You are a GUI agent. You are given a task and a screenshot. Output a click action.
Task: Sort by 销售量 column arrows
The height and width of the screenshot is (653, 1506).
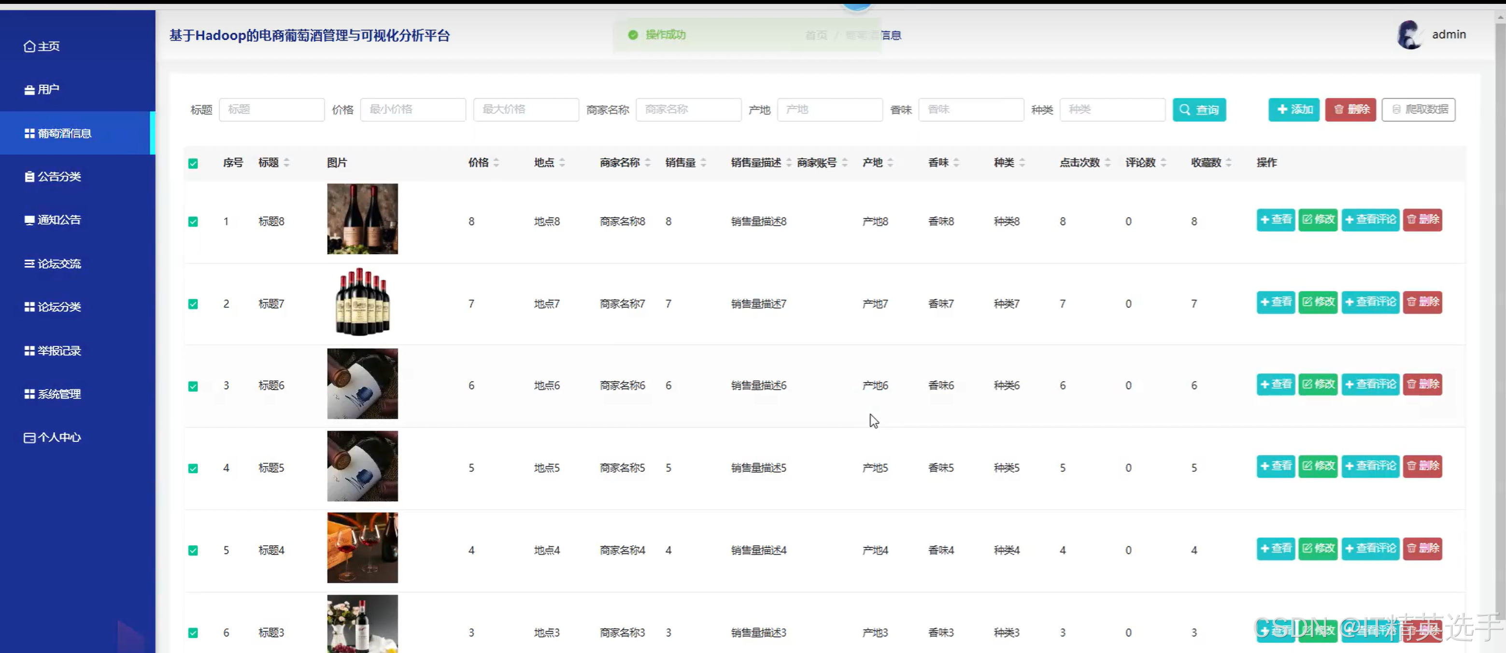point(703,162)
